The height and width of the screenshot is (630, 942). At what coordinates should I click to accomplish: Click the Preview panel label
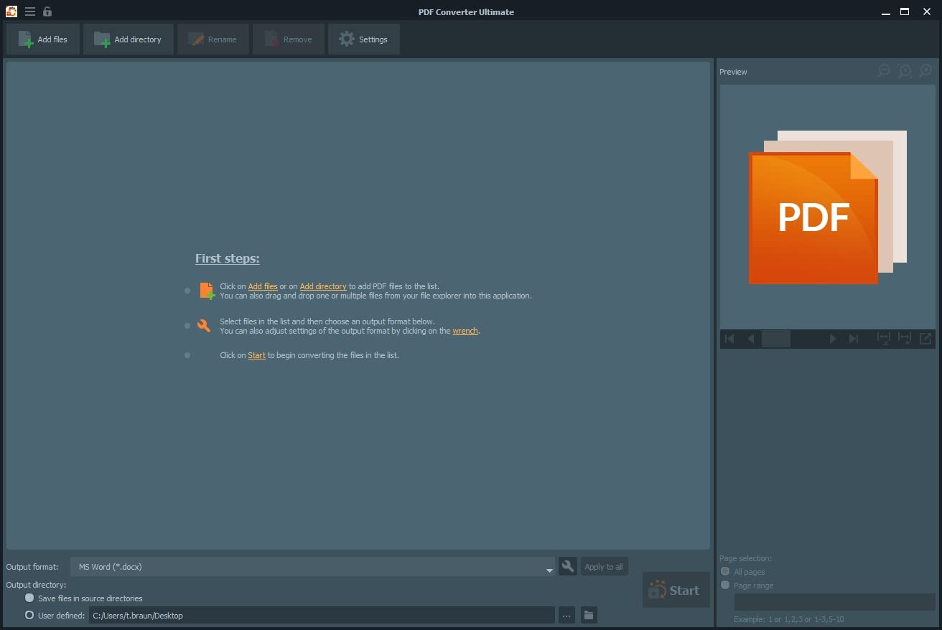click(x=733, y=72)
